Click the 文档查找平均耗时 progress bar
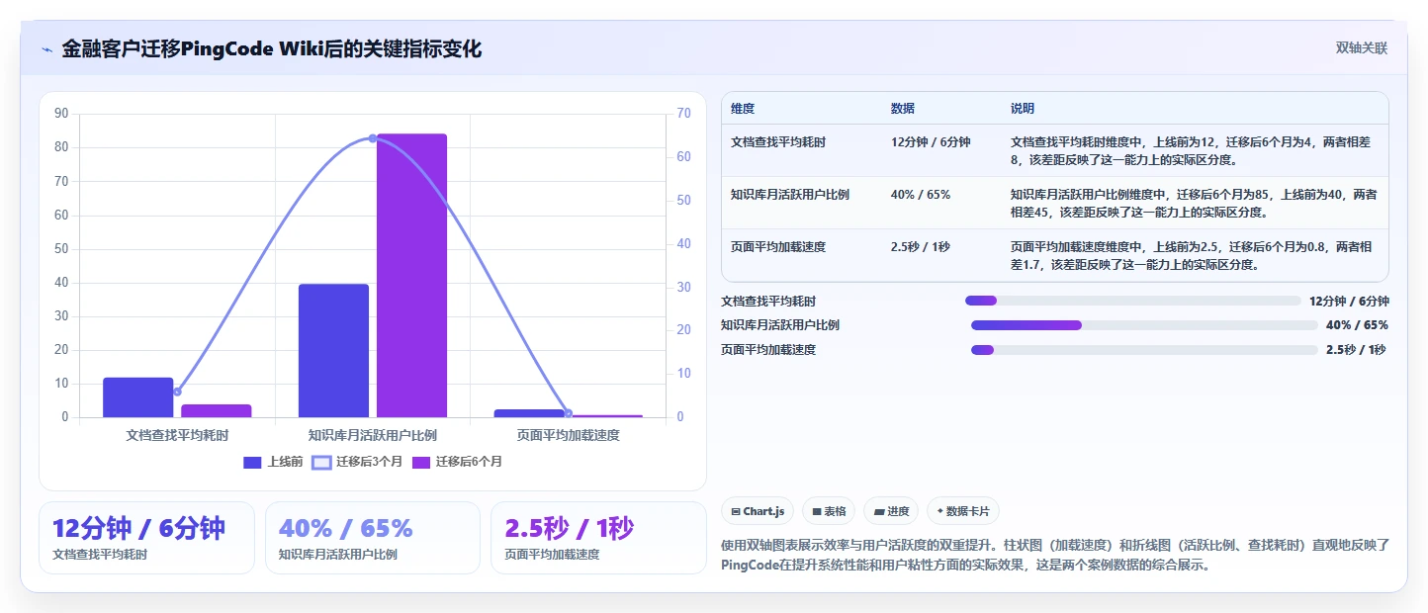 (1133, 301)
